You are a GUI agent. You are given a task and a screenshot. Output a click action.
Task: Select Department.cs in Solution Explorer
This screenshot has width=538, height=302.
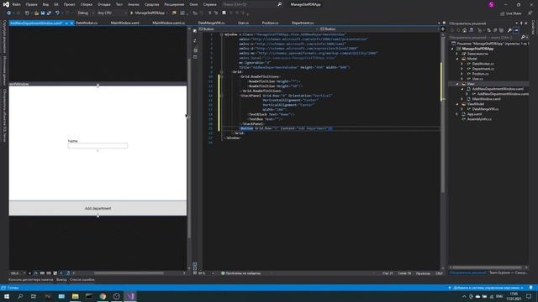483,69
